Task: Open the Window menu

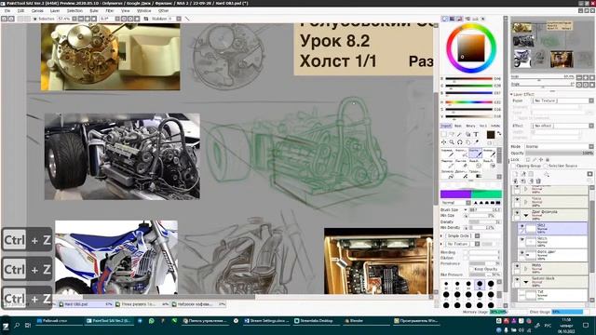Action: coord(143,10)
